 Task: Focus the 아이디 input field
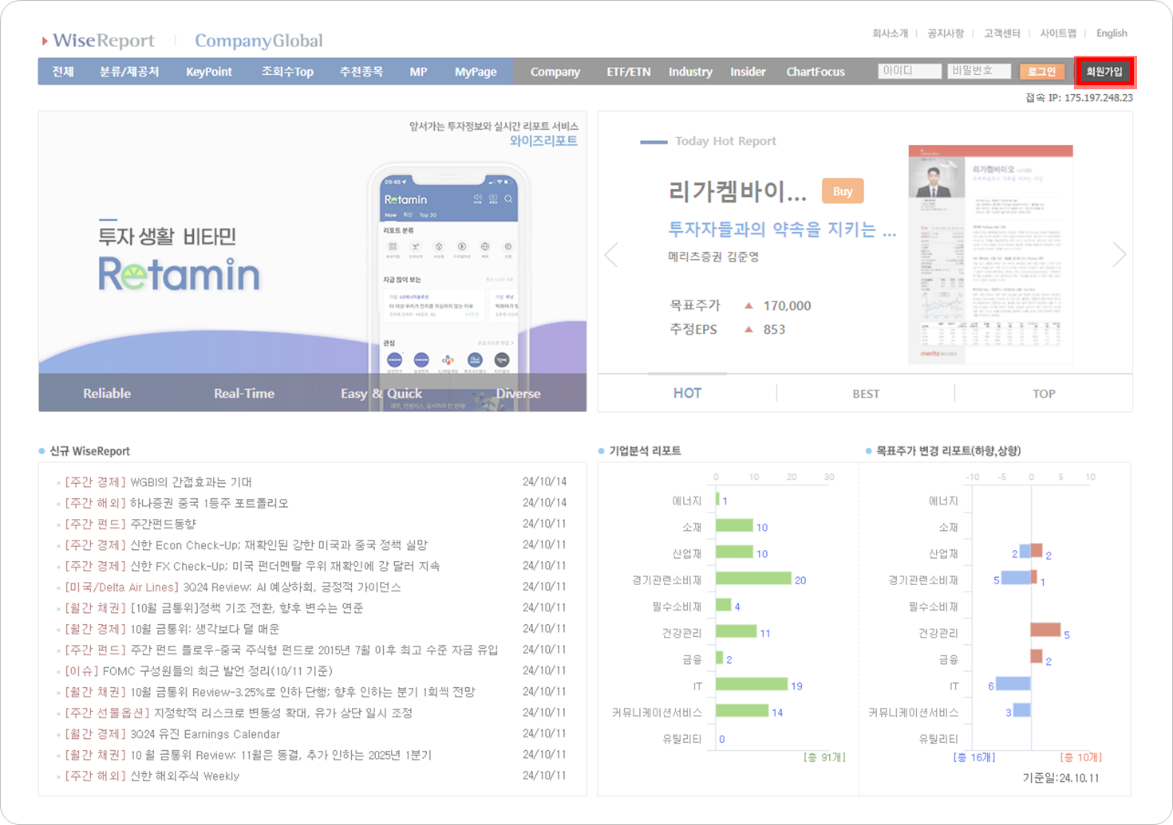[910, 71]
